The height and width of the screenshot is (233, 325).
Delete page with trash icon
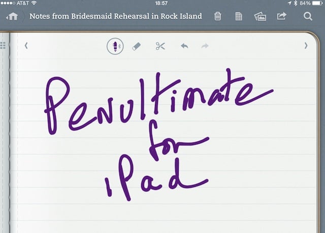click(x=218, y=16)
